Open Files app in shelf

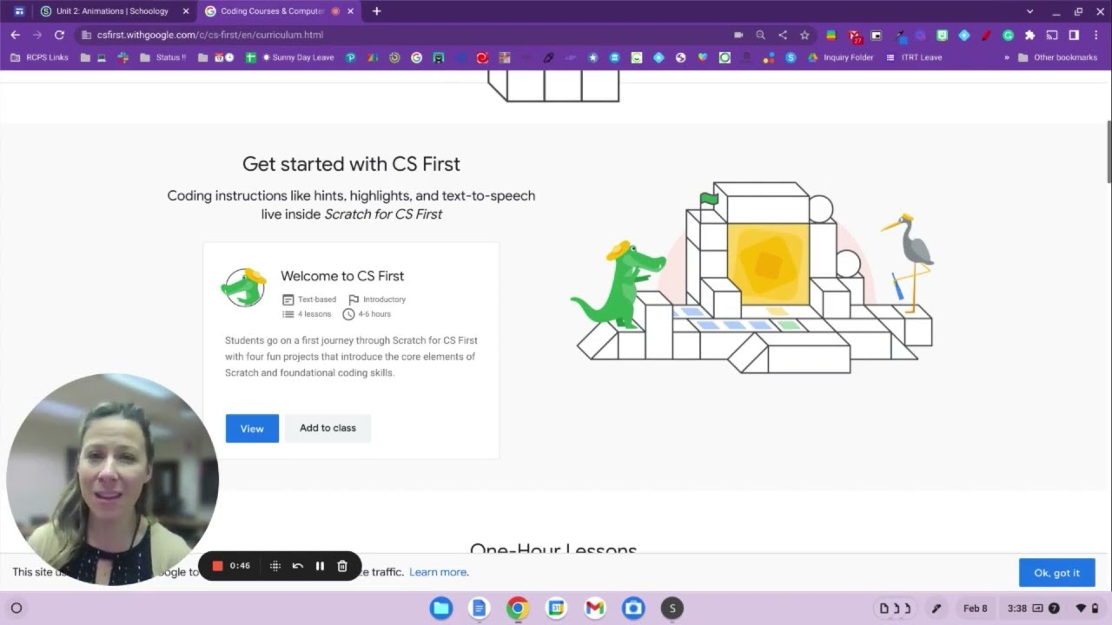(441, 608)
